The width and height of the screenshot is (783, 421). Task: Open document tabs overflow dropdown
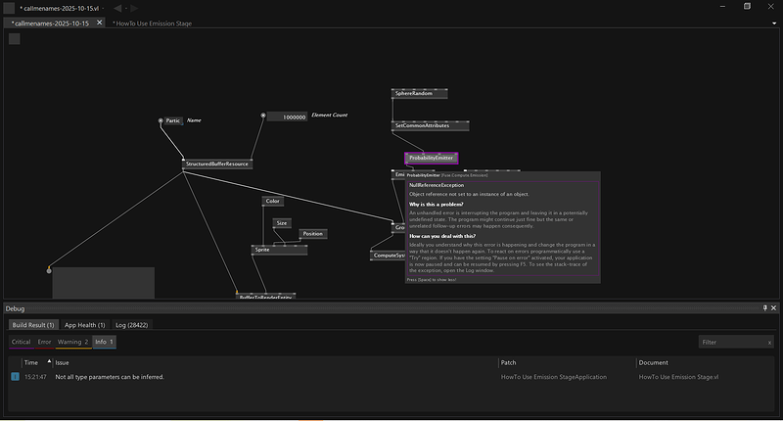coord(773,22)
